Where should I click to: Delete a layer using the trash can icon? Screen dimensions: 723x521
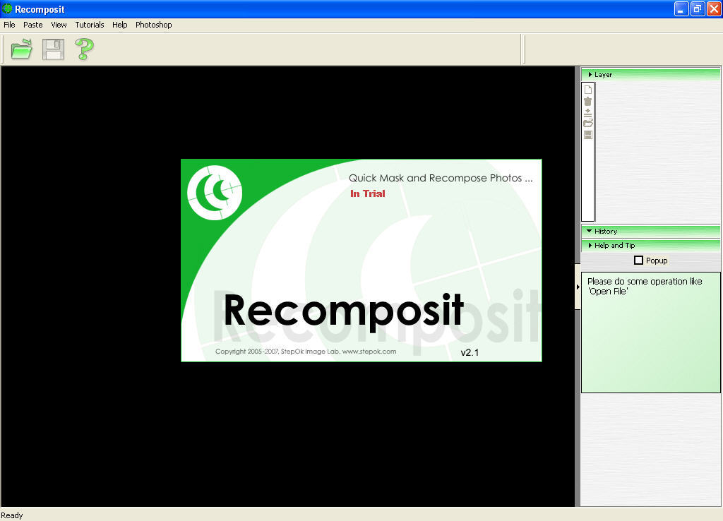588,101
